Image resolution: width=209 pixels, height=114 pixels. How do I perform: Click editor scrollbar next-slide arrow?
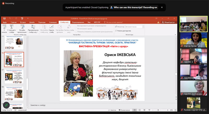[x=176, y=99]
